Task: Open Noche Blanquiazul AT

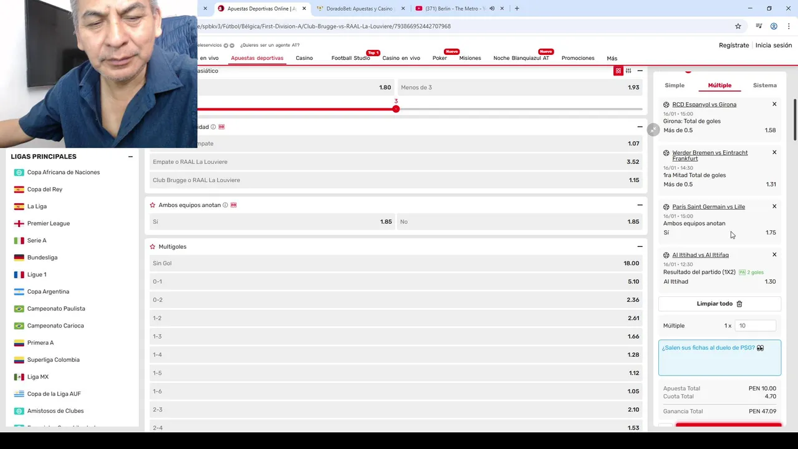Action: click(x=521, y=58)
